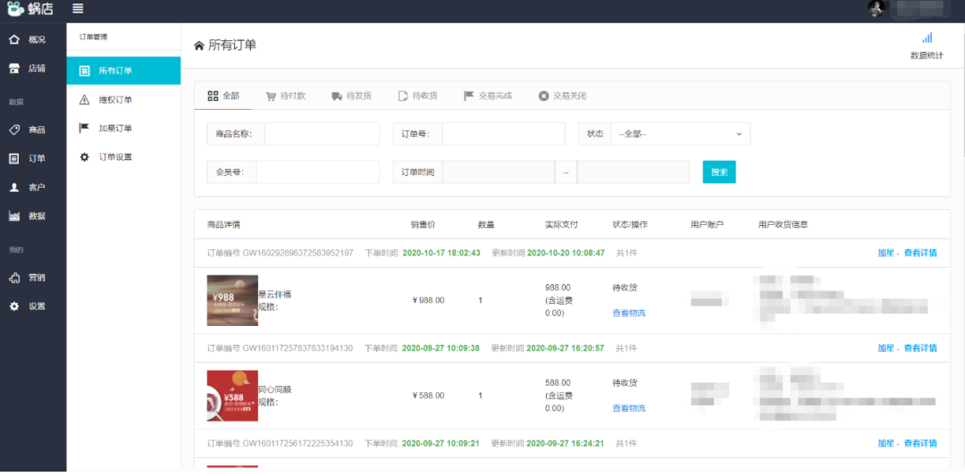Click the 用户收货信息 column header

click(x=783, y=224)
